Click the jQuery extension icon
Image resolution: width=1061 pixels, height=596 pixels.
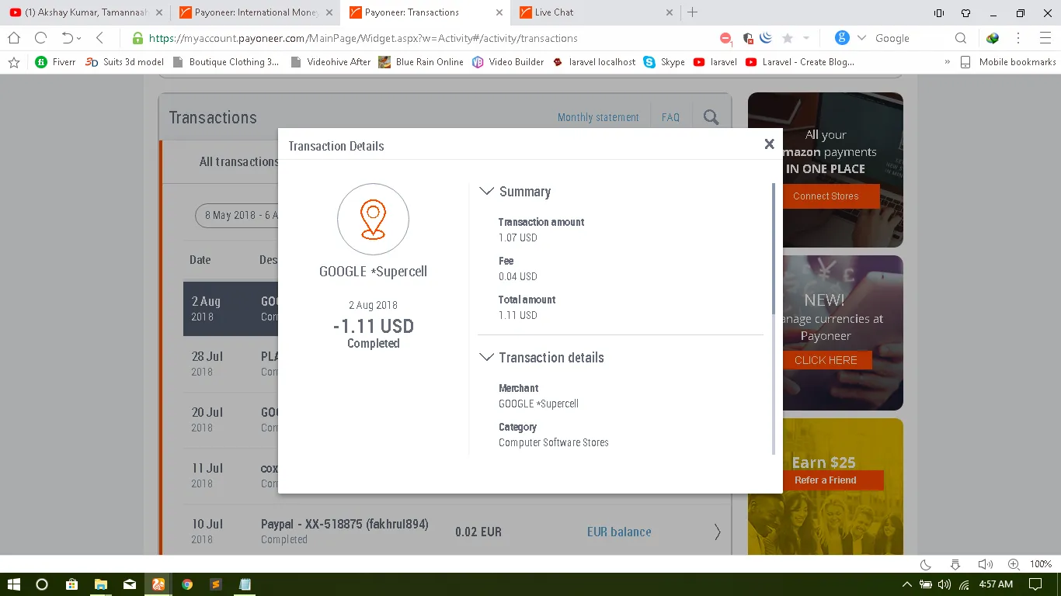coord(765,38)
